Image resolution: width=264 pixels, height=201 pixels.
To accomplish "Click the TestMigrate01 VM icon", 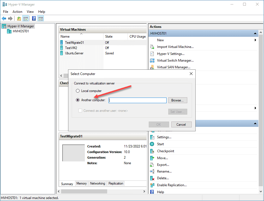I will [62, 43].
